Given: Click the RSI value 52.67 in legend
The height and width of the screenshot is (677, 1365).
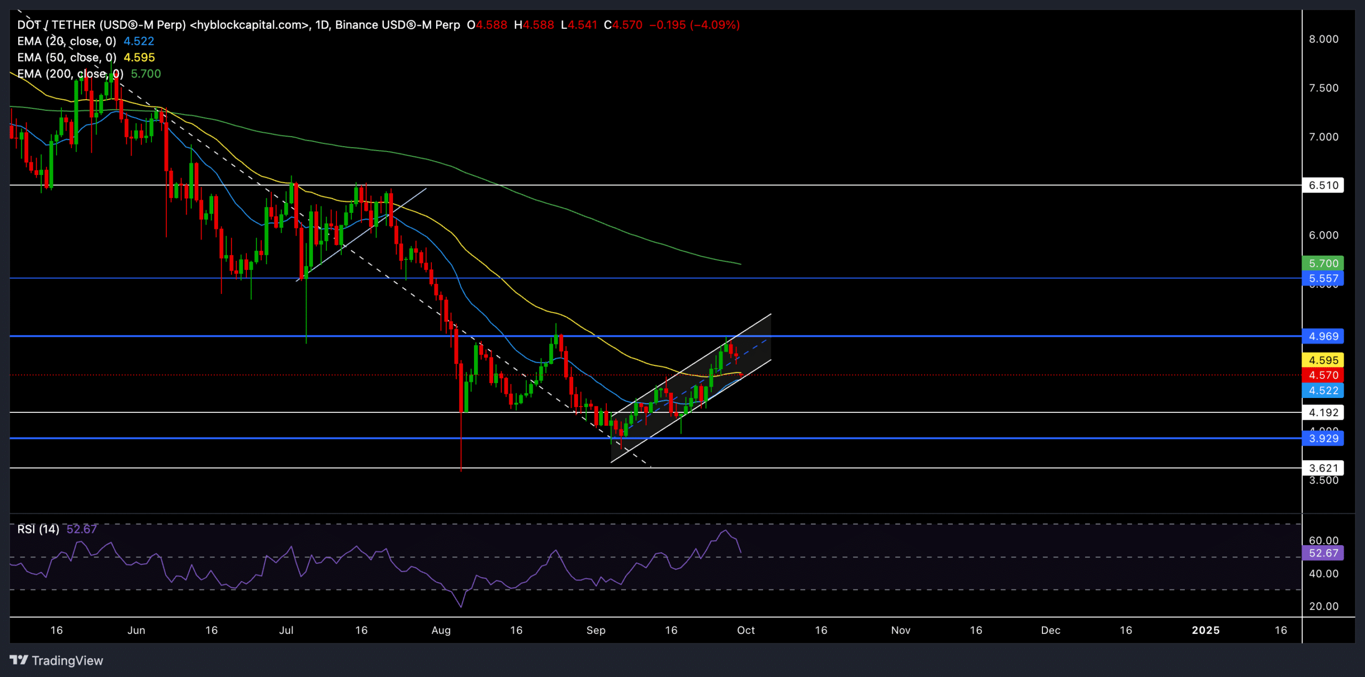Looking at the screenshot, I should click(82, 529).
